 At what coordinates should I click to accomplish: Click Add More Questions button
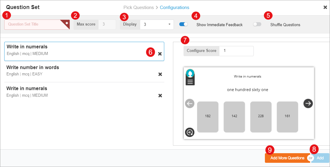[287, 158]
